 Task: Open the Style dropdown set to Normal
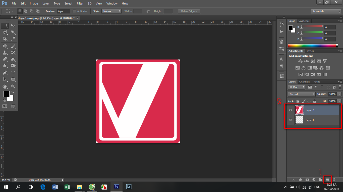[x=111, y=11]
